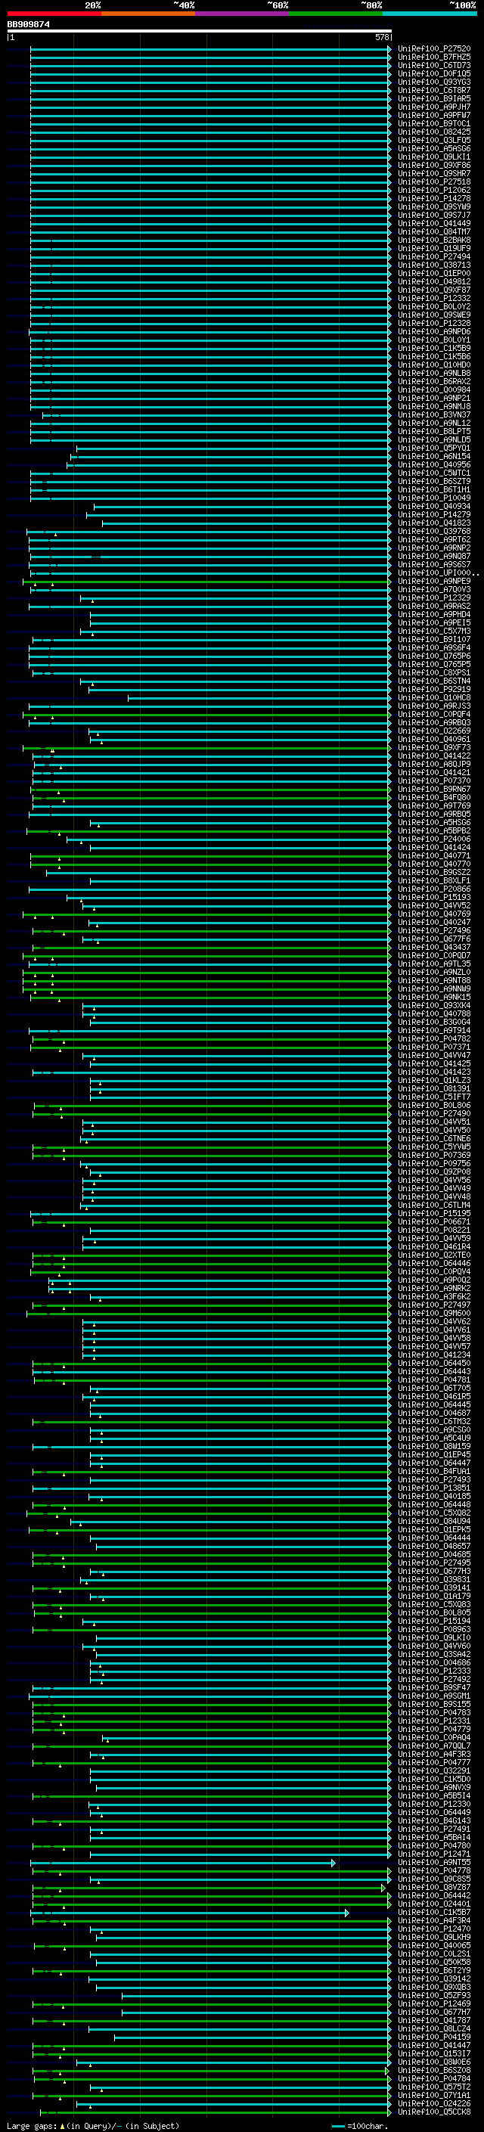The image size is (484, 2132).
Task: Select hit label UniRef100_Q41449
Action: point(433,223)
